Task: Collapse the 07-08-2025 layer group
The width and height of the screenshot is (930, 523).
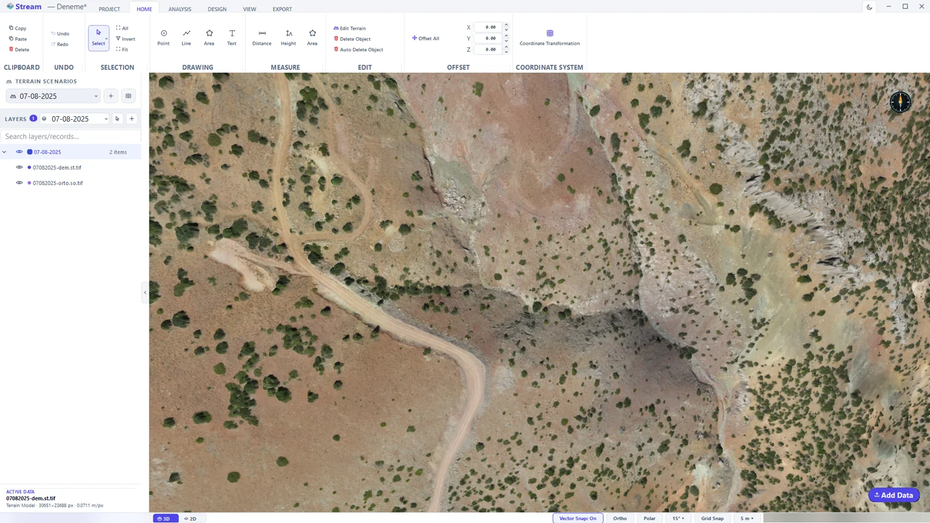Action: click(x=5, y=152)
